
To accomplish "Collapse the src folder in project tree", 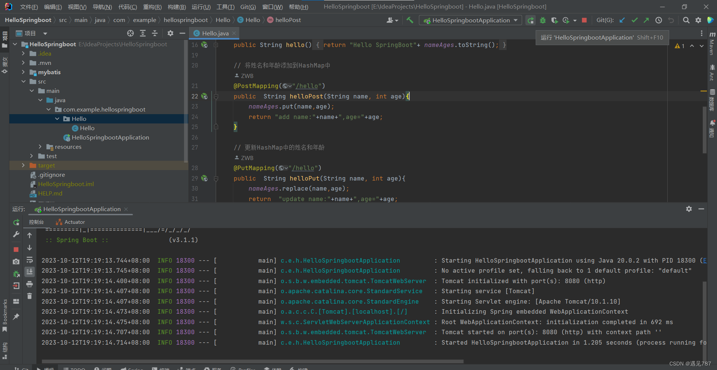I will pyautogui.click(x=23, y=81).
